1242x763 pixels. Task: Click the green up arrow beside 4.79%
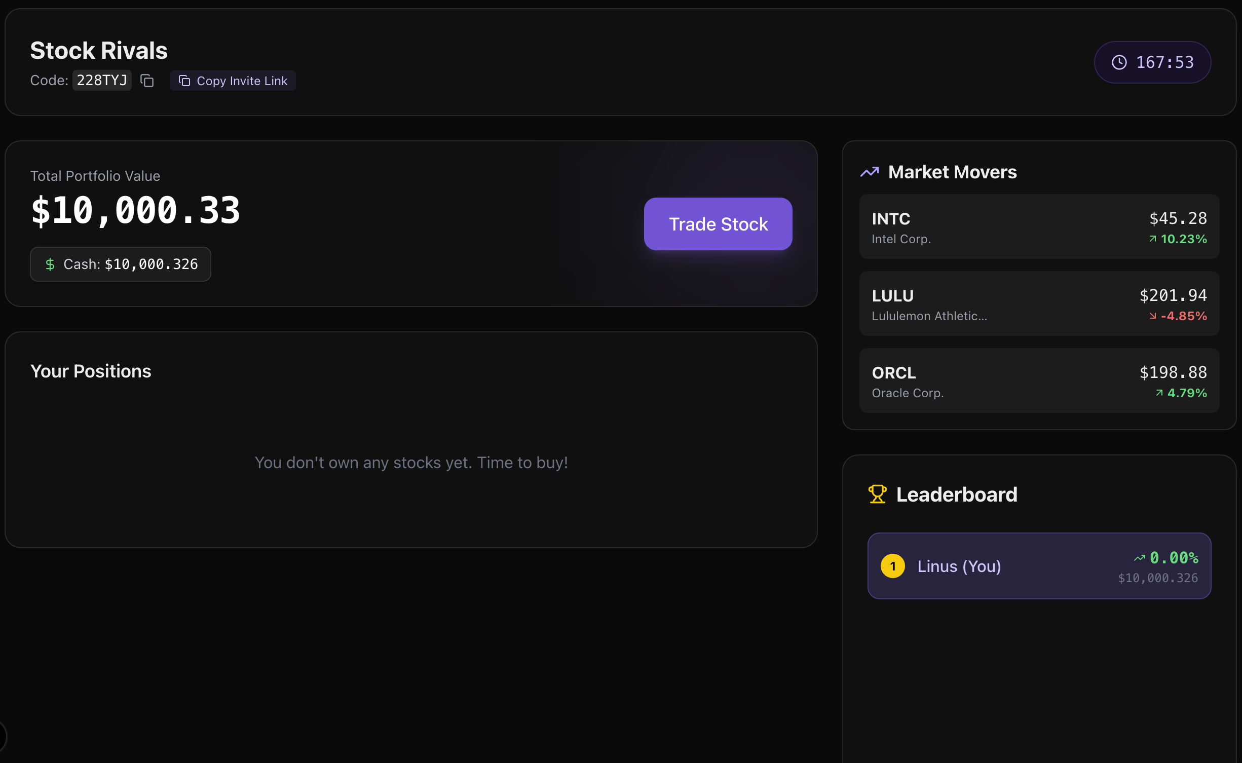coord(1159,393)
